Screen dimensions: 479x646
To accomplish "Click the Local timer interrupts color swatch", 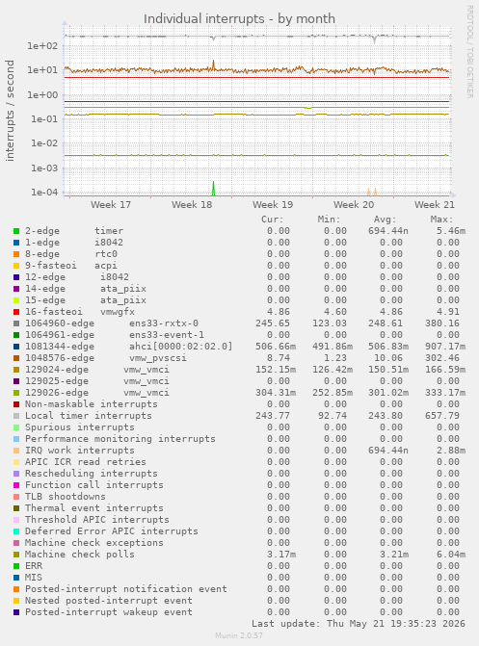I will tap(16, 416).
